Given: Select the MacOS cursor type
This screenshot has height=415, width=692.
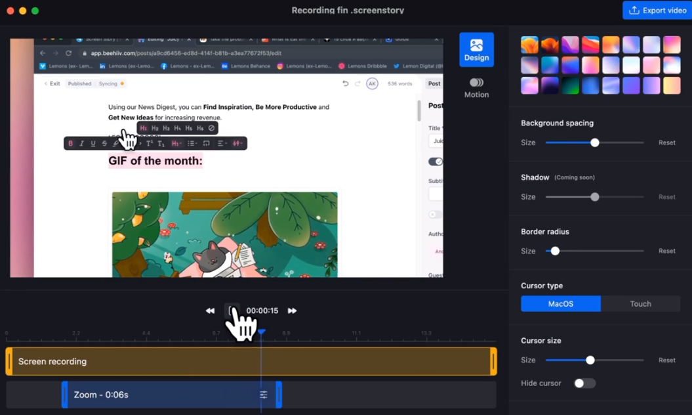Looking at the screenshot, I should point(560,303).
